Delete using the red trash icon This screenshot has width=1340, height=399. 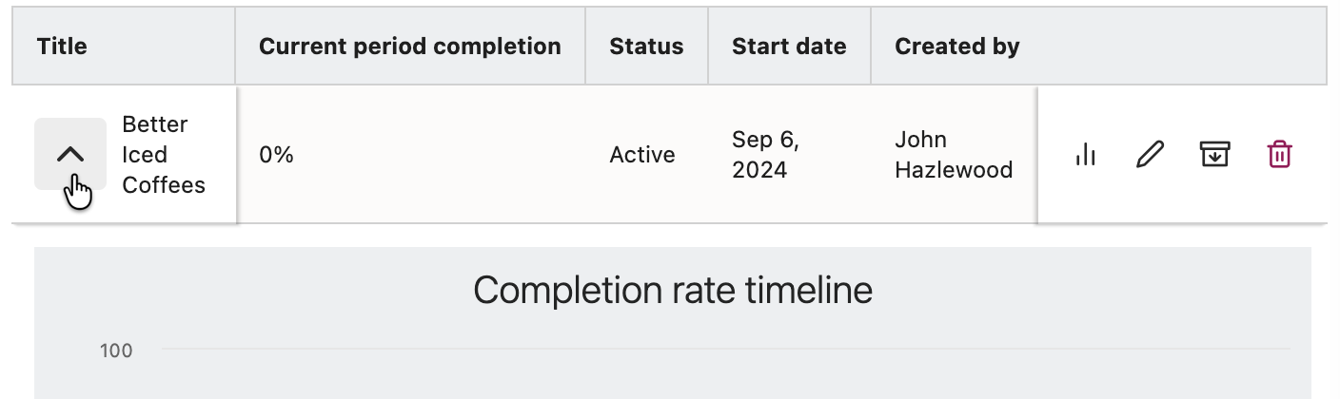coord(1279,154)
